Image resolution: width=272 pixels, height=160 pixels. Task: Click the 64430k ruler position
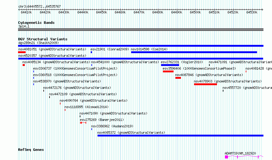click(x=64, y=12)
